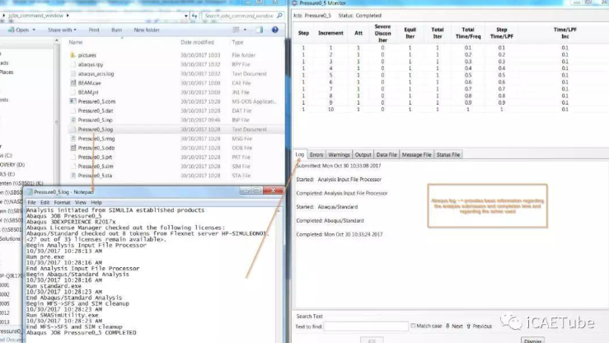Enable the Match case checkbox
The width and height of the screenshot is (609, 343).
(x=413, y=326)
